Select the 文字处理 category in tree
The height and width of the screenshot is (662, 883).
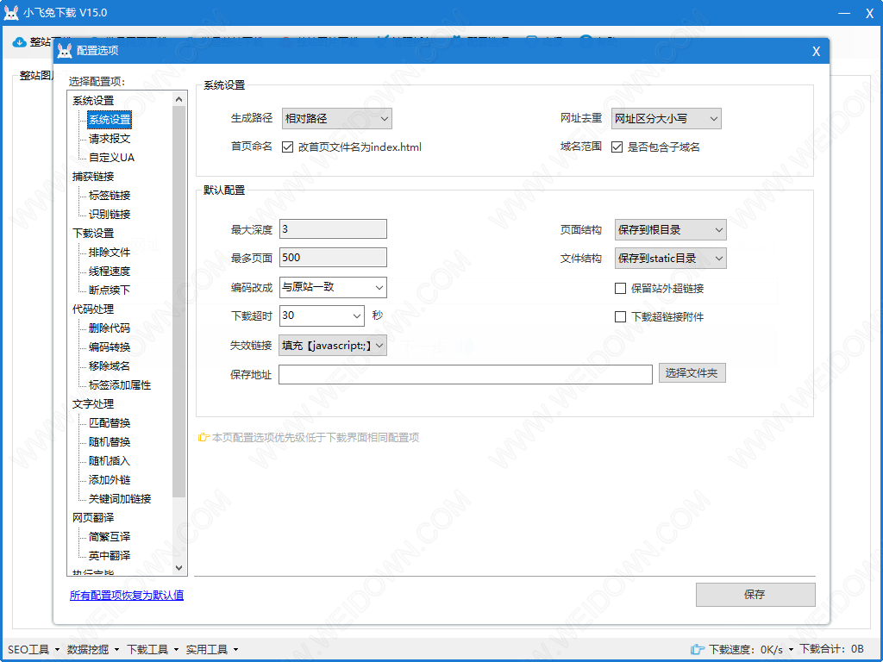coord(93,403)
